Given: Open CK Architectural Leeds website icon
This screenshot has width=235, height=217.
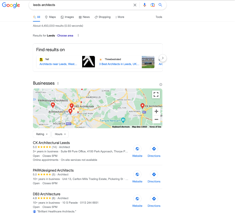Looking at the screenshot, I should pyautogui.click(x=137, y=149).
